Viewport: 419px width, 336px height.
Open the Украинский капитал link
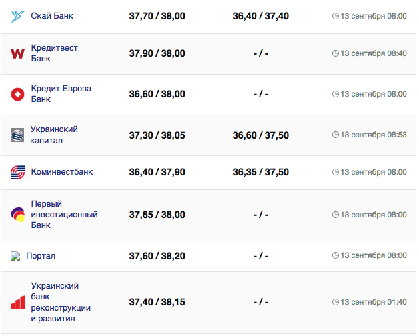(54, 135)
